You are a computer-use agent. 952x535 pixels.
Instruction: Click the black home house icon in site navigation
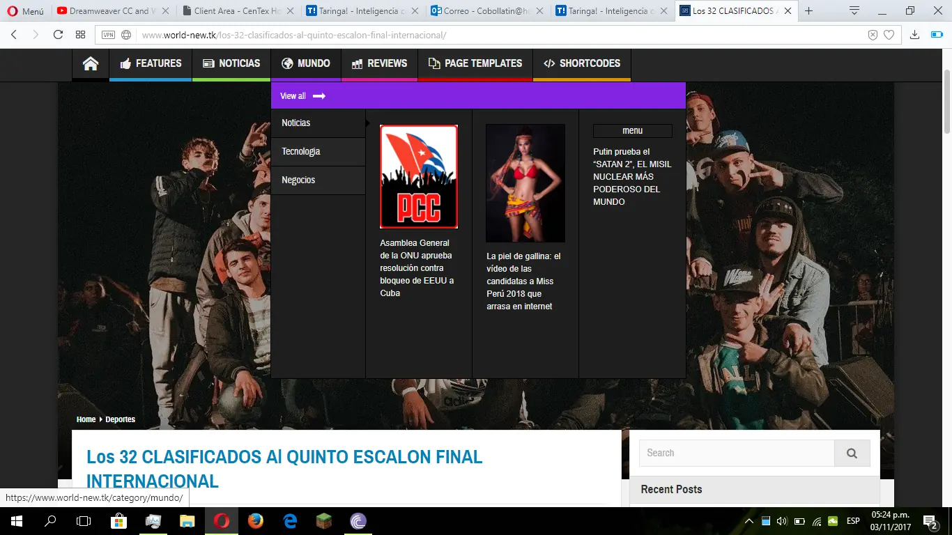pos(90,63)
